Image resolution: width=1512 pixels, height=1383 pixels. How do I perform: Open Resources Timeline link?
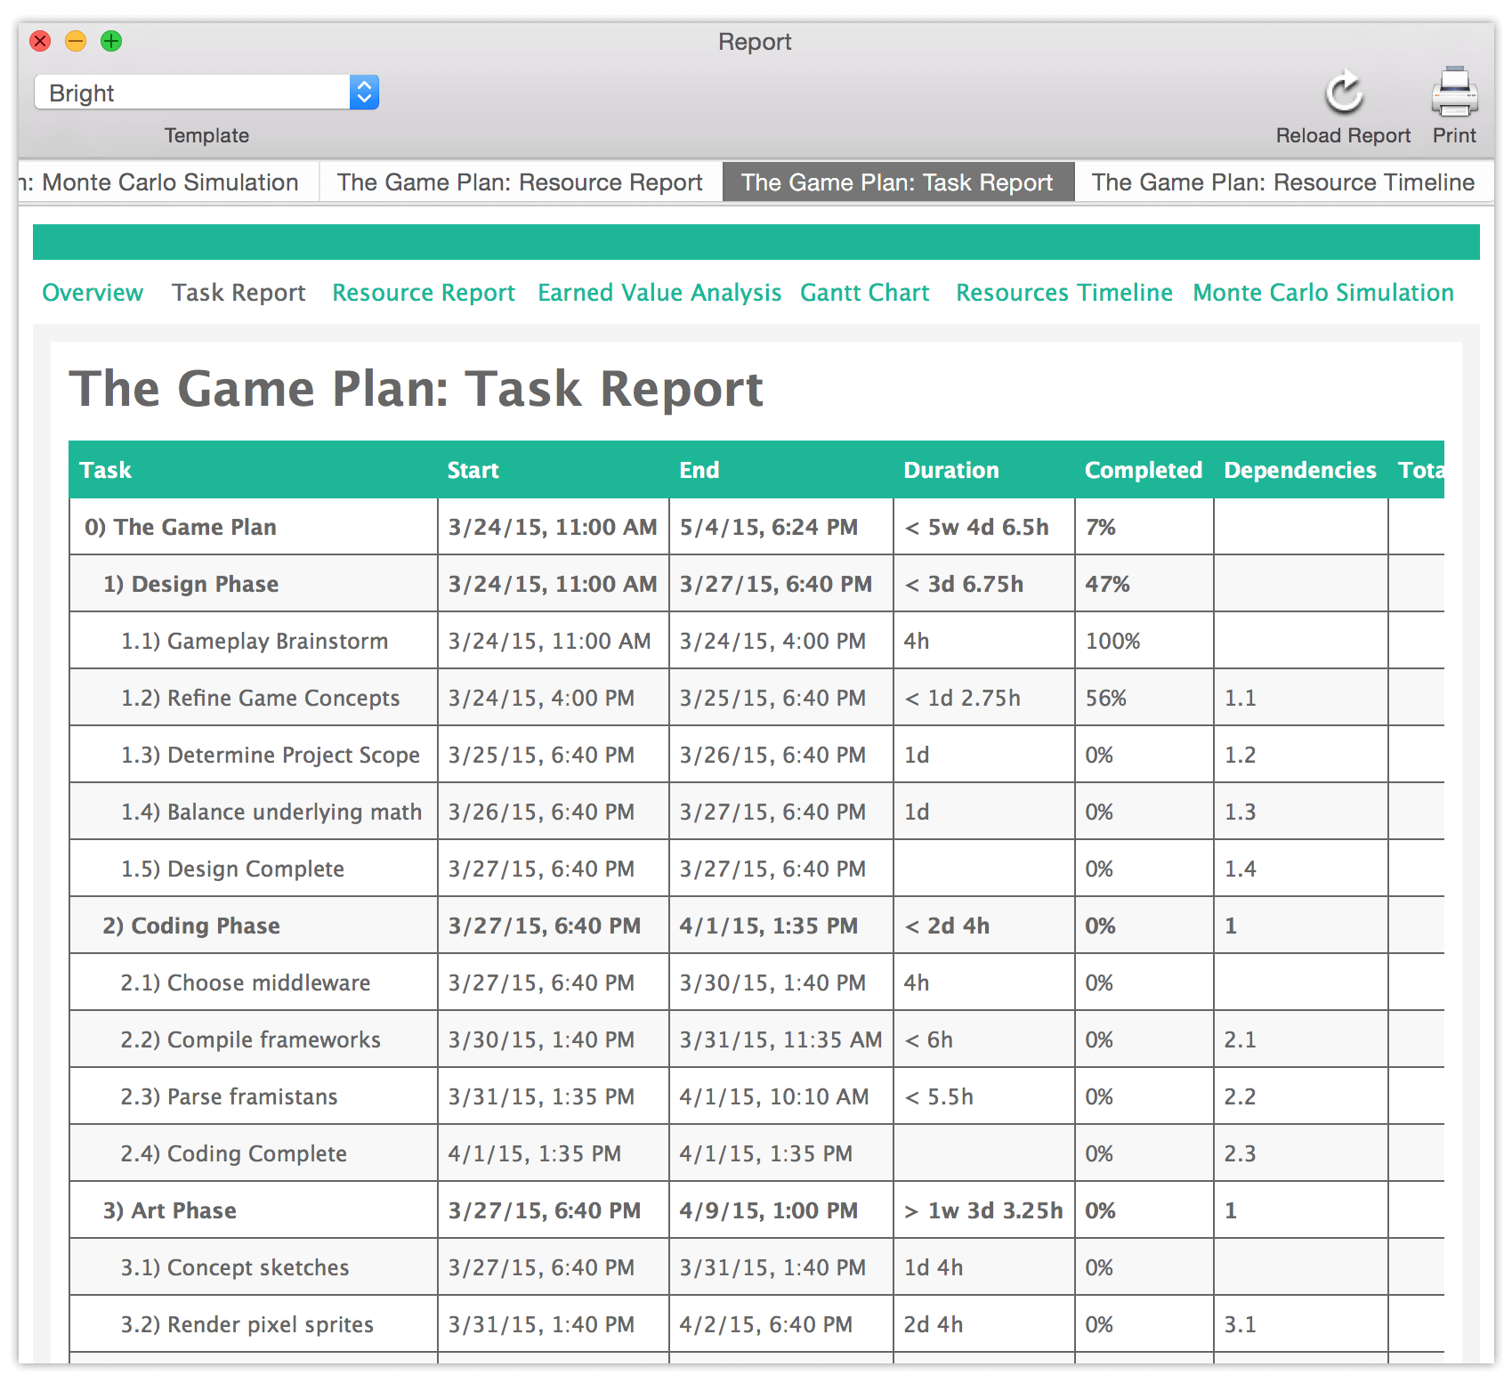tap(1064, 293)
